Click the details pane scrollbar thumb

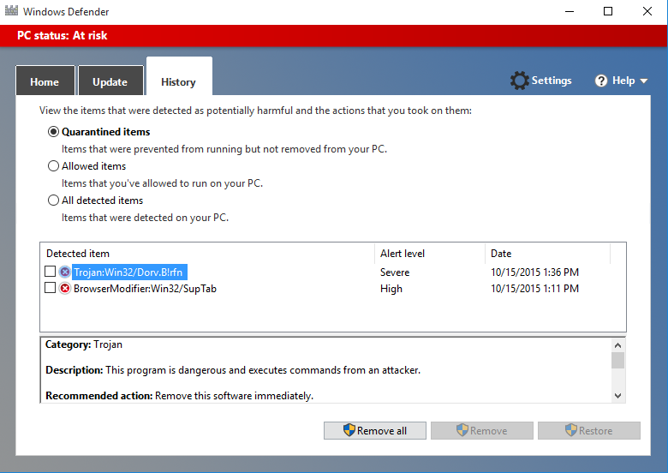click(617, 360)
